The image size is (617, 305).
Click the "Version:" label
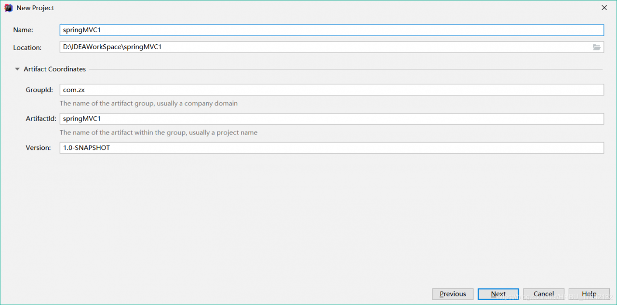click(38, 148)
